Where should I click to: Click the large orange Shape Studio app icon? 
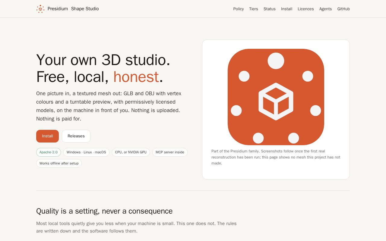click(276, 97)
